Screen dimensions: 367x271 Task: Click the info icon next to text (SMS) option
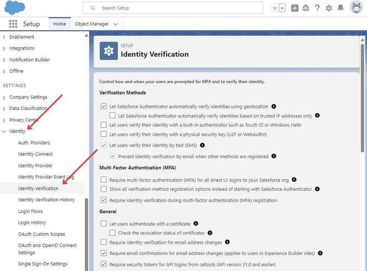[x=202, y=145]
